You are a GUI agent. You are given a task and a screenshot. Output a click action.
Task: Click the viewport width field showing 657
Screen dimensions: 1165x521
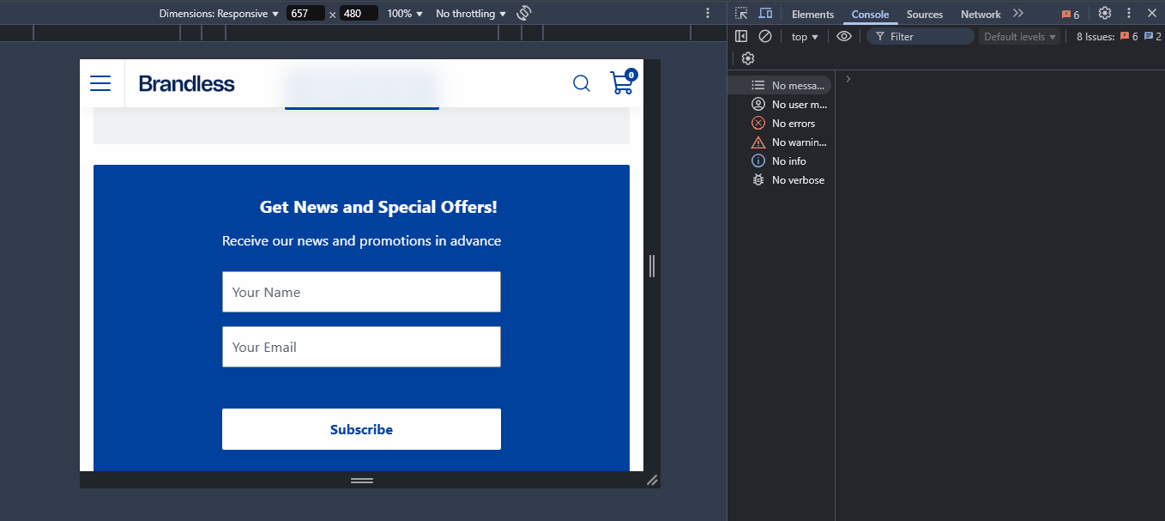305,14
